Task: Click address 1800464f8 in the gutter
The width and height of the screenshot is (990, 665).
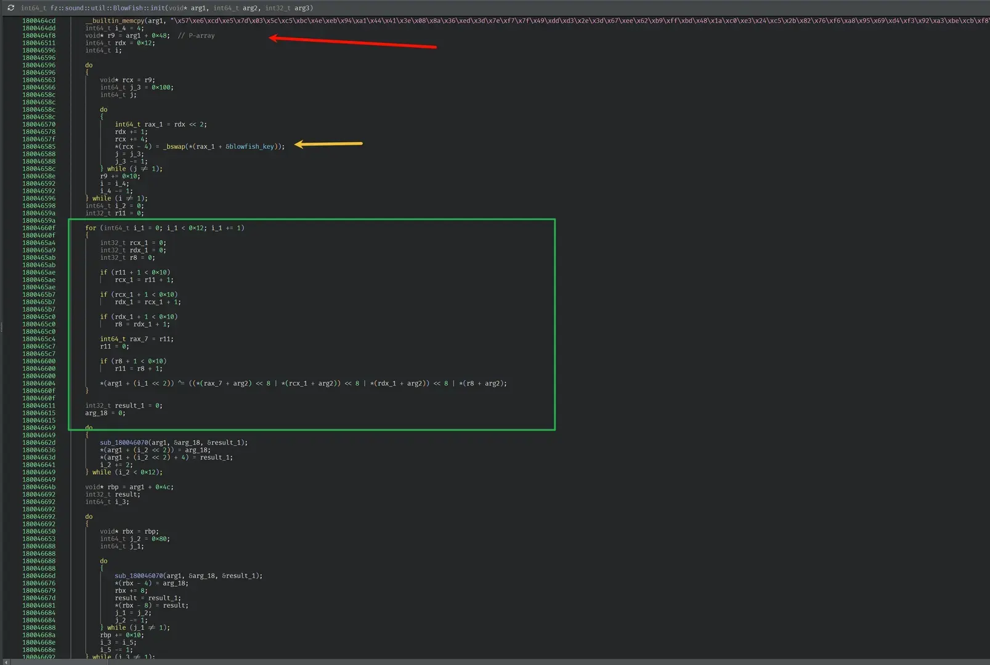Action: (39, 36)
